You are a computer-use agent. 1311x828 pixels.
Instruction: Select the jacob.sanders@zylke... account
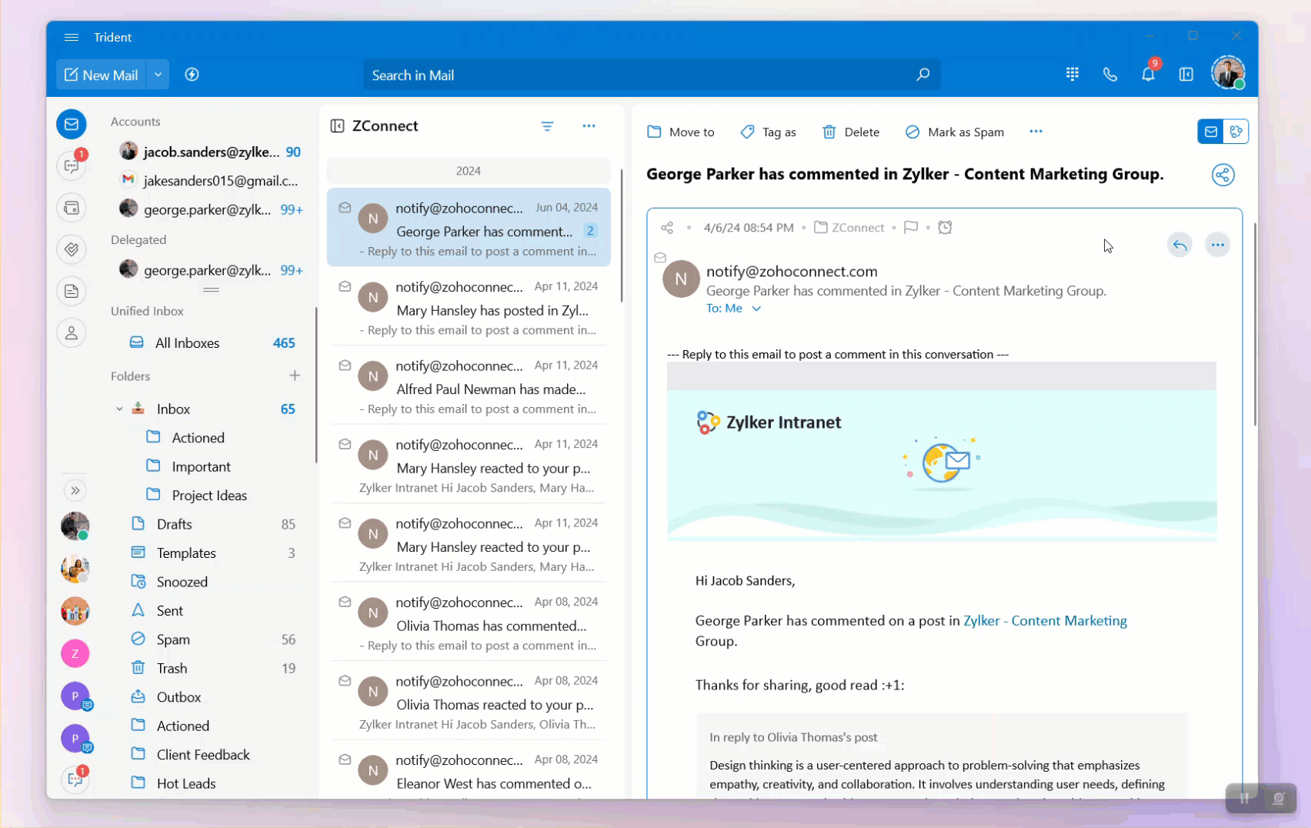pyautogui.click(x=209, y=152)
